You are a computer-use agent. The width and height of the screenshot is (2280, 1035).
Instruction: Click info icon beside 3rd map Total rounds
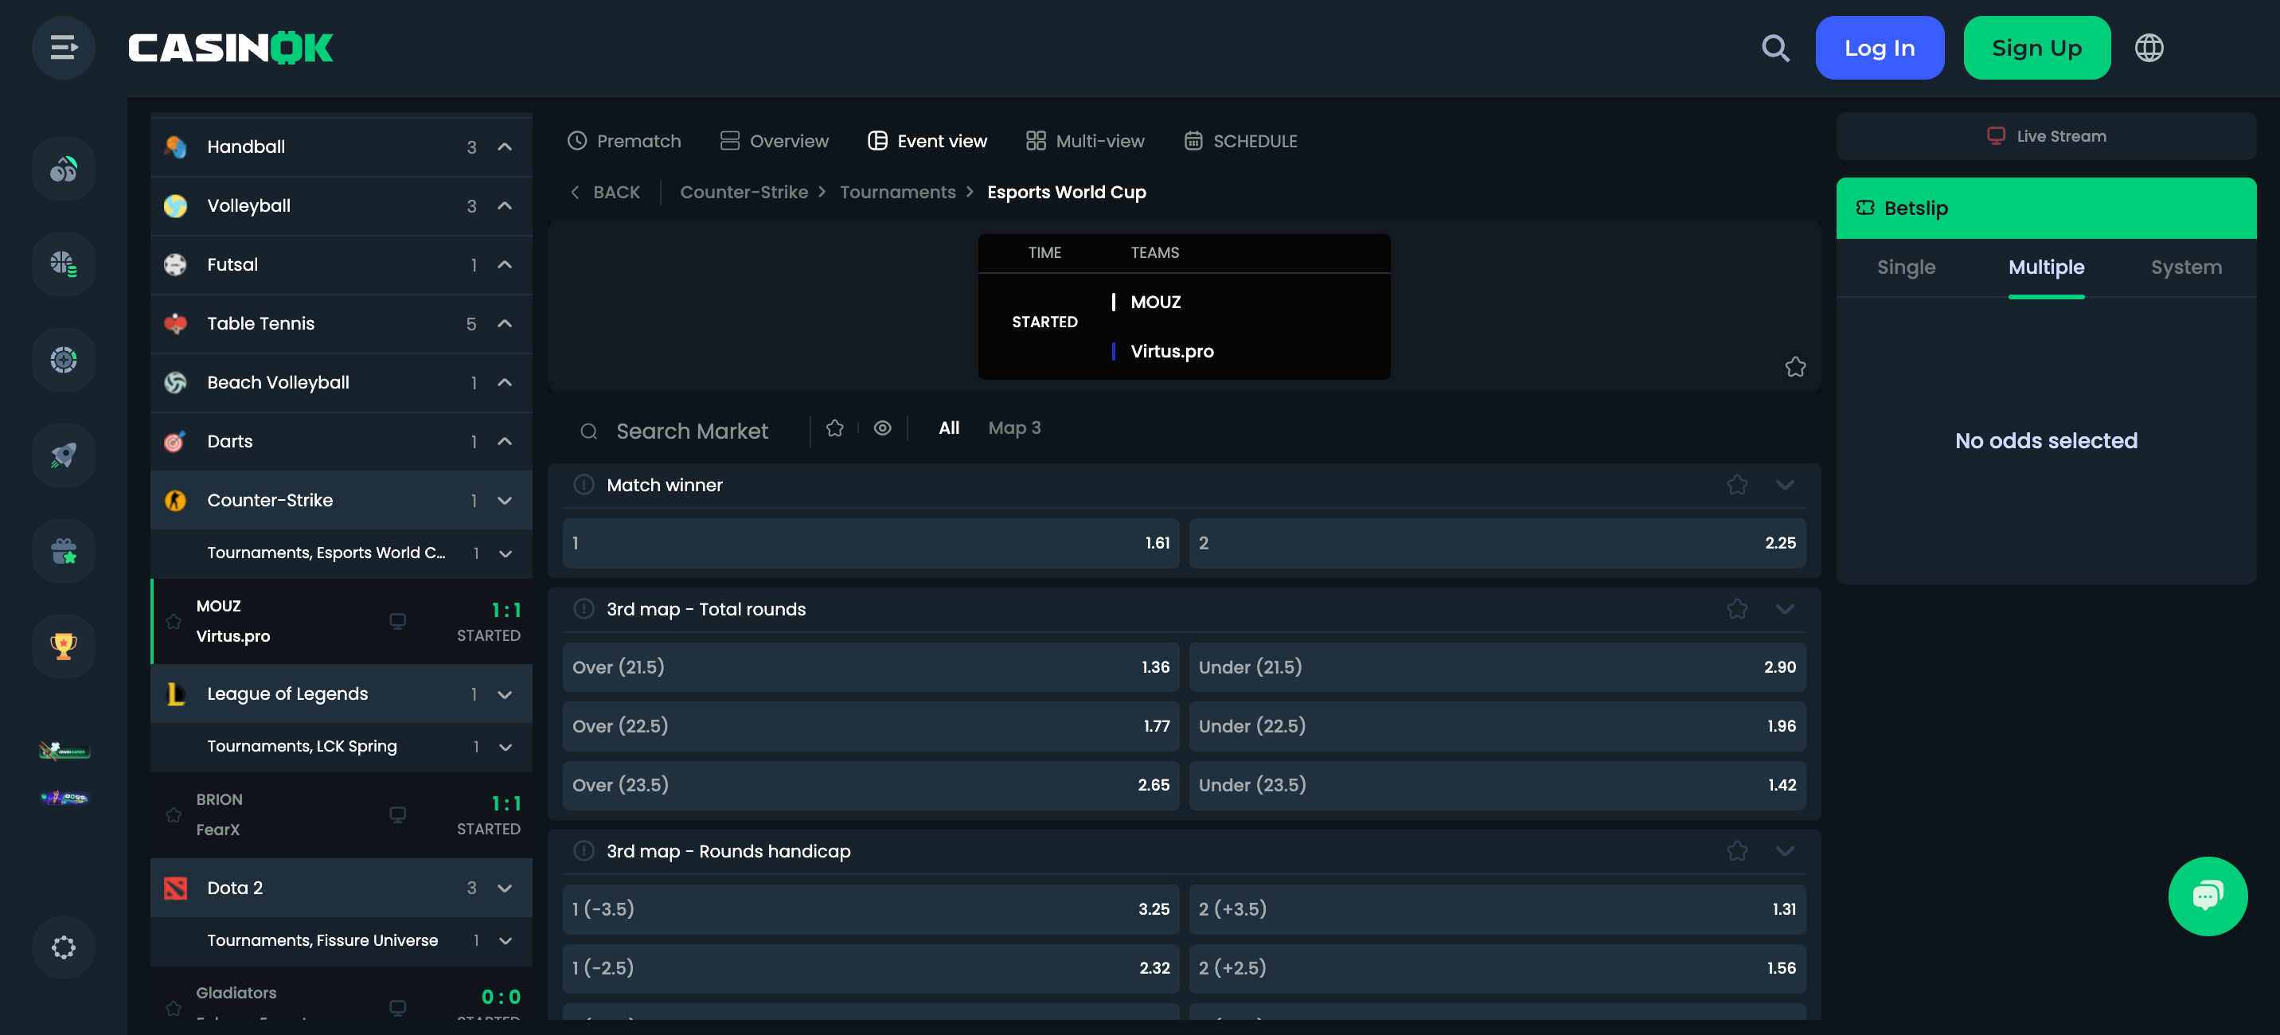click(584, 608)
